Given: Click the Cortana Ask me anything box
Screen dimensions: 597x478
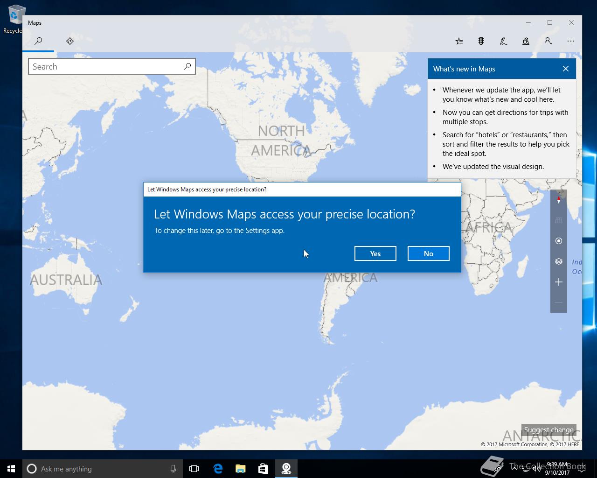Looking at the screenshot, I should coord(102,469).
